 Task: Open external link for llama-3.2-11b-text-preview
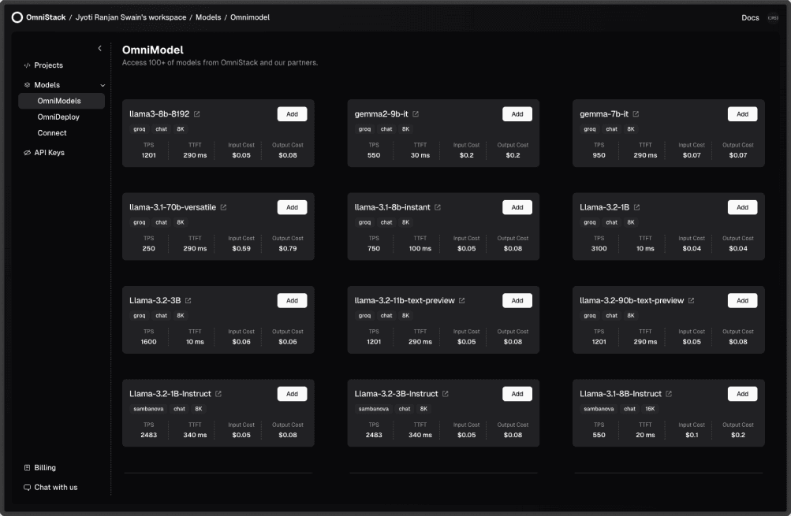tap(461, 300)
